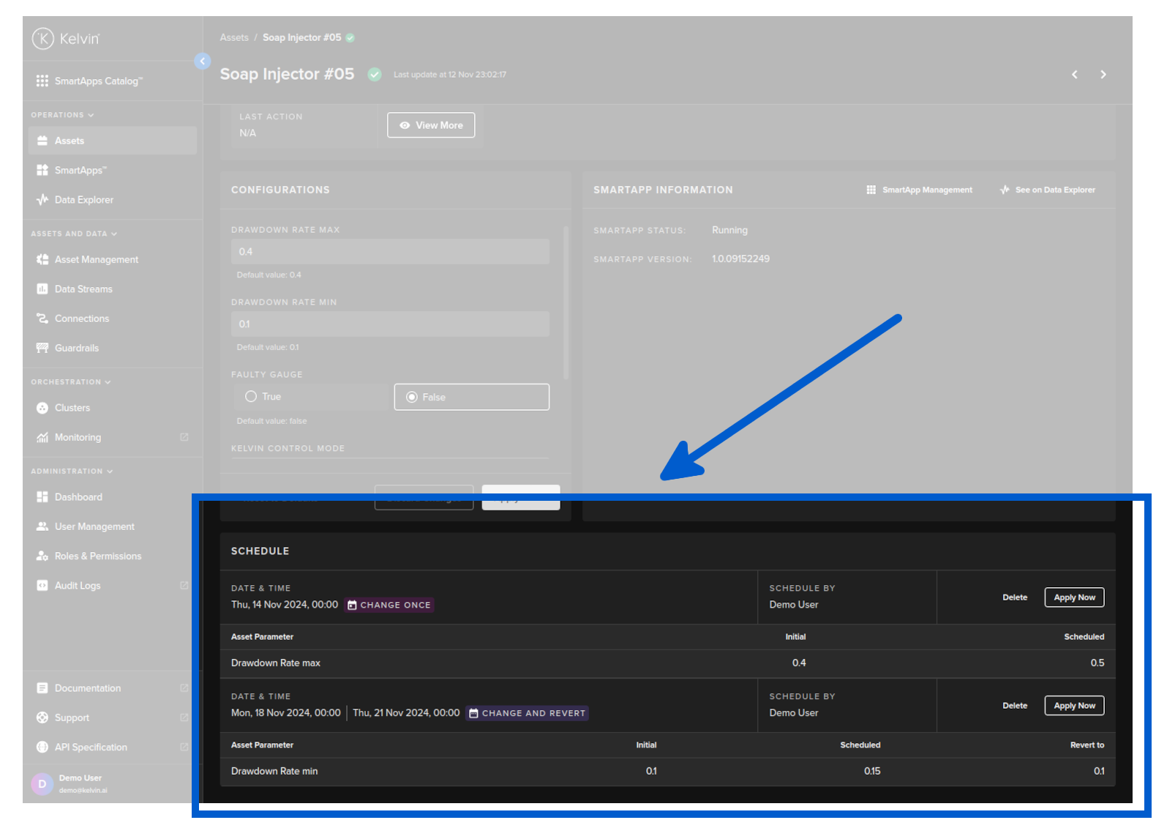Open Data Explorer in the sidebar
The width and height of the screenshot is (1156, 820).
(x=83, y=200)
